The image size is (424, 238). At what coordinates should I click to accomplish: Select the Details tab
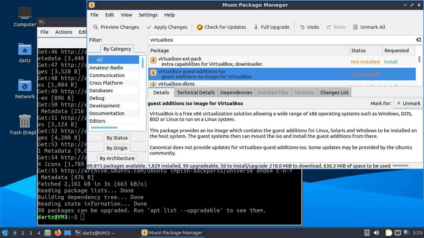click(161, 93)
